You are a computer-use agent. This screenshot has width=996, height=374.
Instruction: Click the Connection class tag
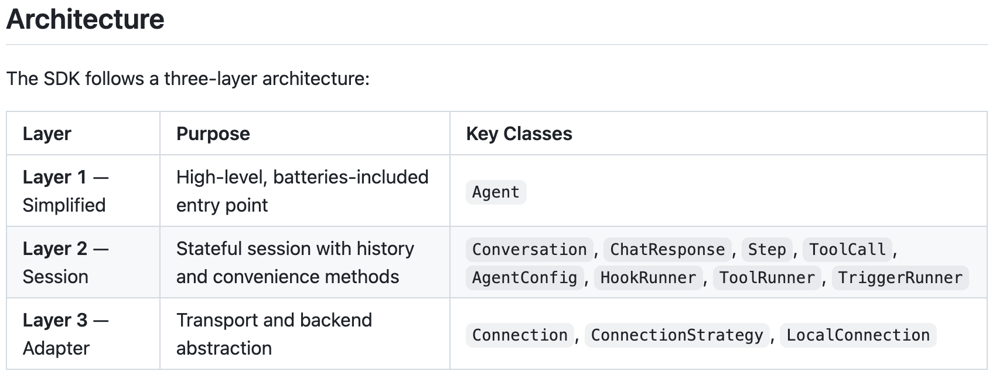[x=520, y=335]
